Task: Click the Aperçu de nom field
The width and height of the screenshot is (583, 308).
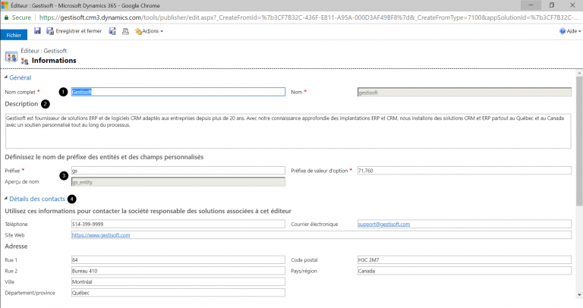Action: pos(178,182)
